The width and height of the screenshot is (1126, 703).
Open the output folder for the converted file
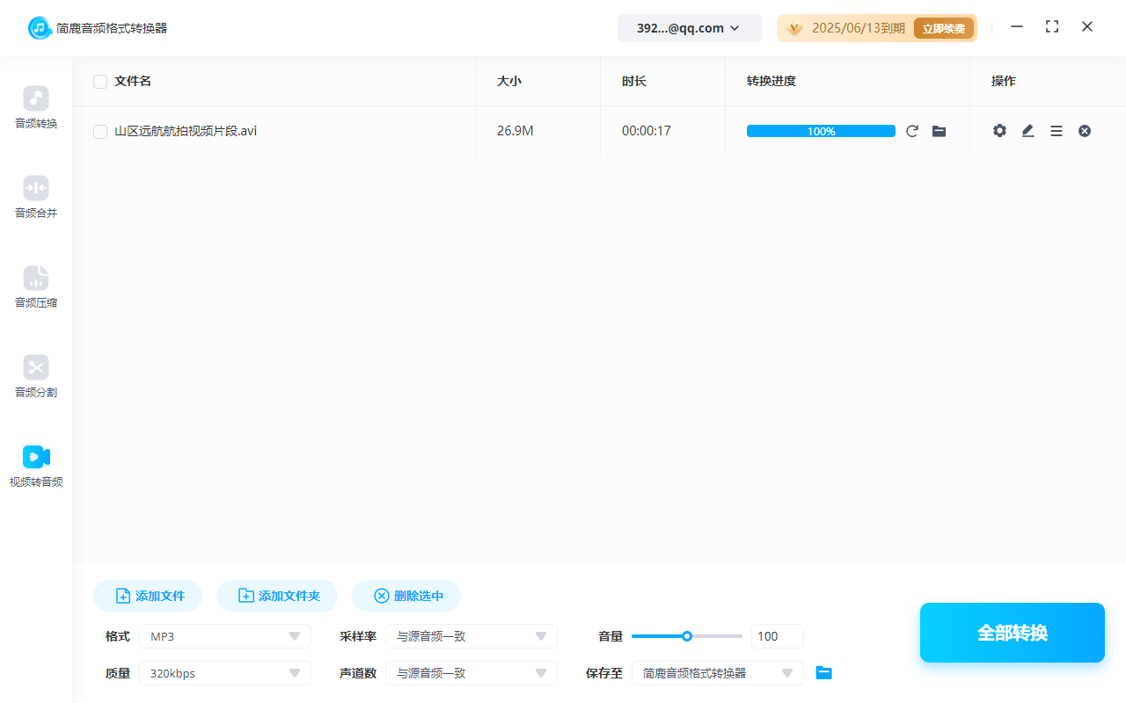pyautogui.click(x=939, y=130)
